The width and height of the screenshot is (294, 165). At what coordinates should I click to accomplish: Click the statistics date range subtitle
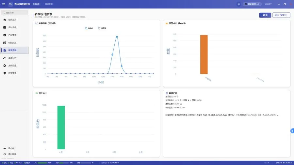coord(60,17)
